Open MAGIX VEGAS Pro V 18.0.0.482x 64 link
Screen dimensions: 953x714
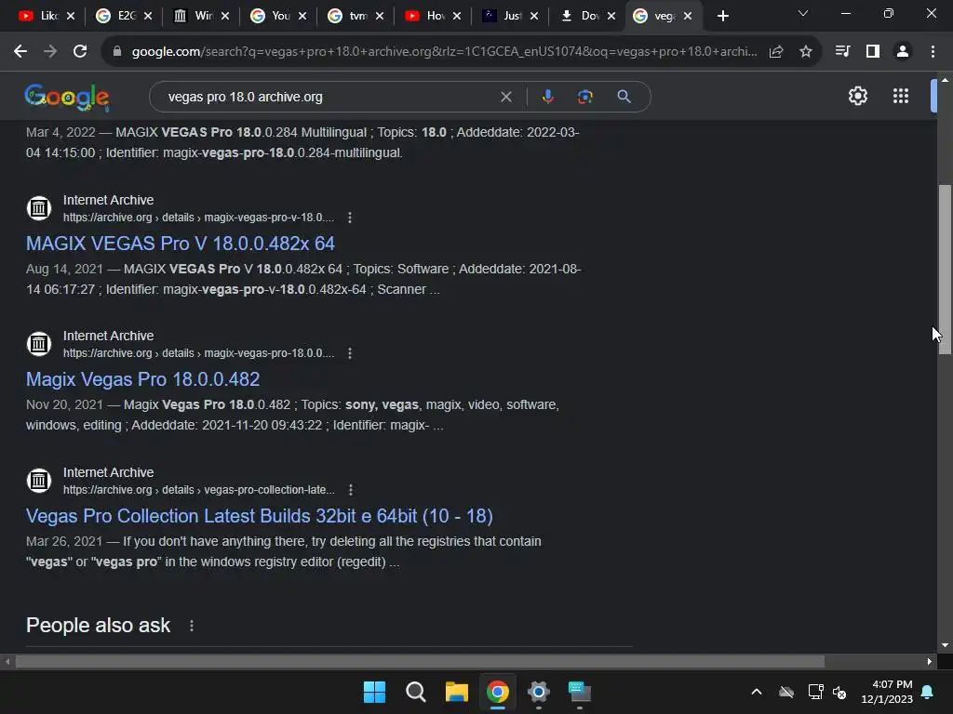pos(180,244)
